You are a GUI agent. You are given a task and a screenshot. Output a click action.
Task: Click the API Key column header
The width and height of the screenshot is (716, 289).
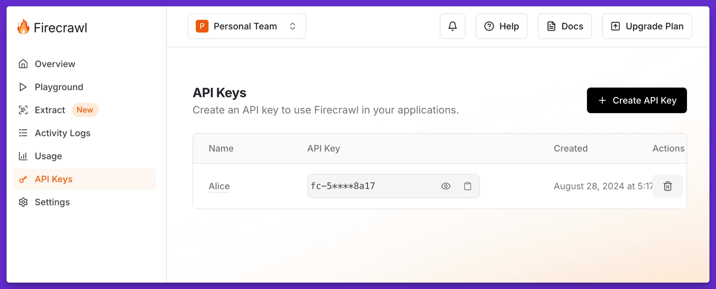(x=323, y=148)
